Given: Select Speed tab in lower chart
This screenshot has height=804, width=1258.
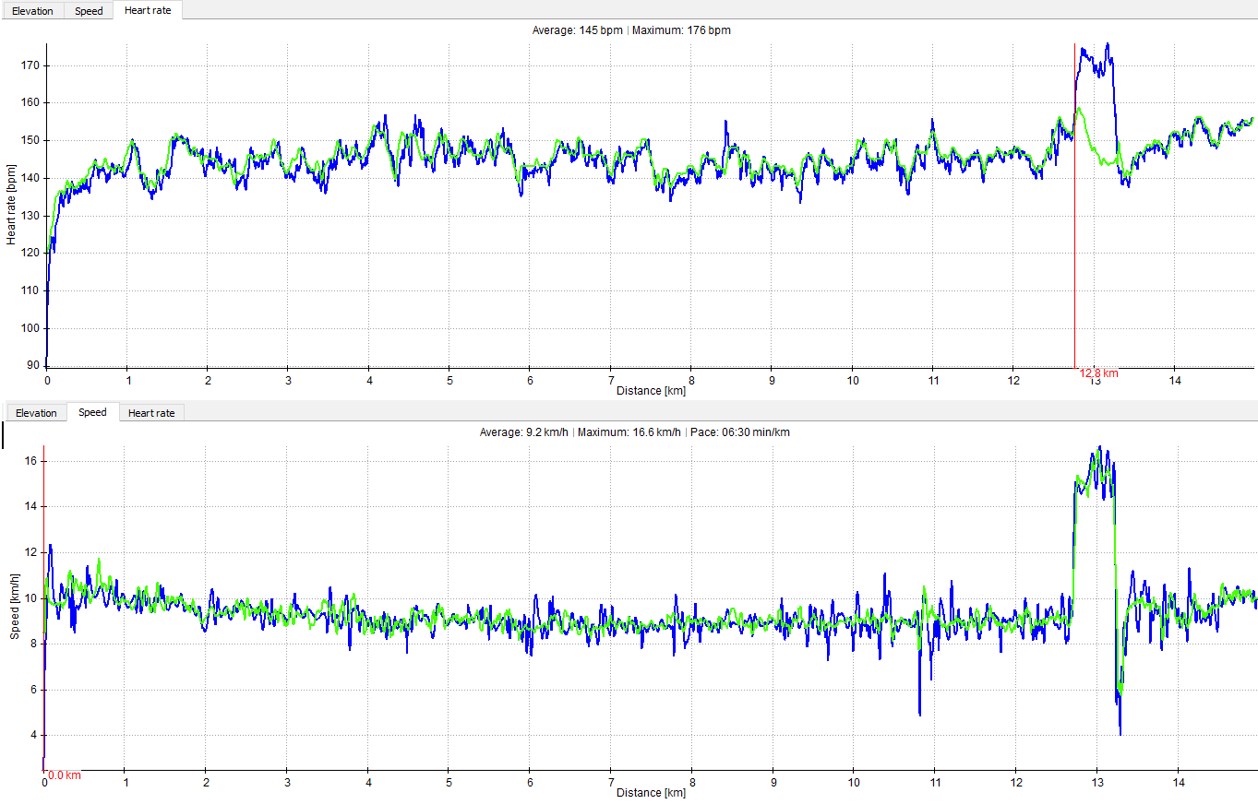Looking at the screenshot, I should coord(92,412).
